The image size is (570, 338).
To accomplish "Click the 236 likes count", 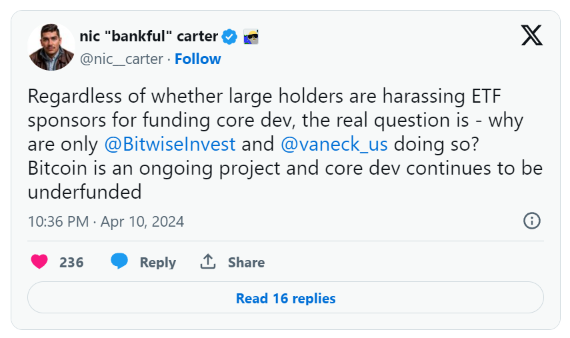I will [71, 263].
